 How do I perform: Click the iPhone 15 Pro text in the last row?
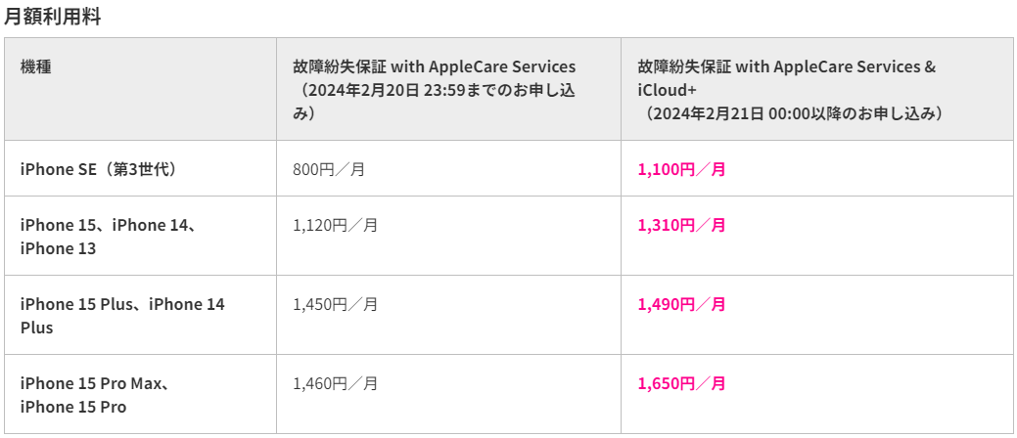[73, 407]
